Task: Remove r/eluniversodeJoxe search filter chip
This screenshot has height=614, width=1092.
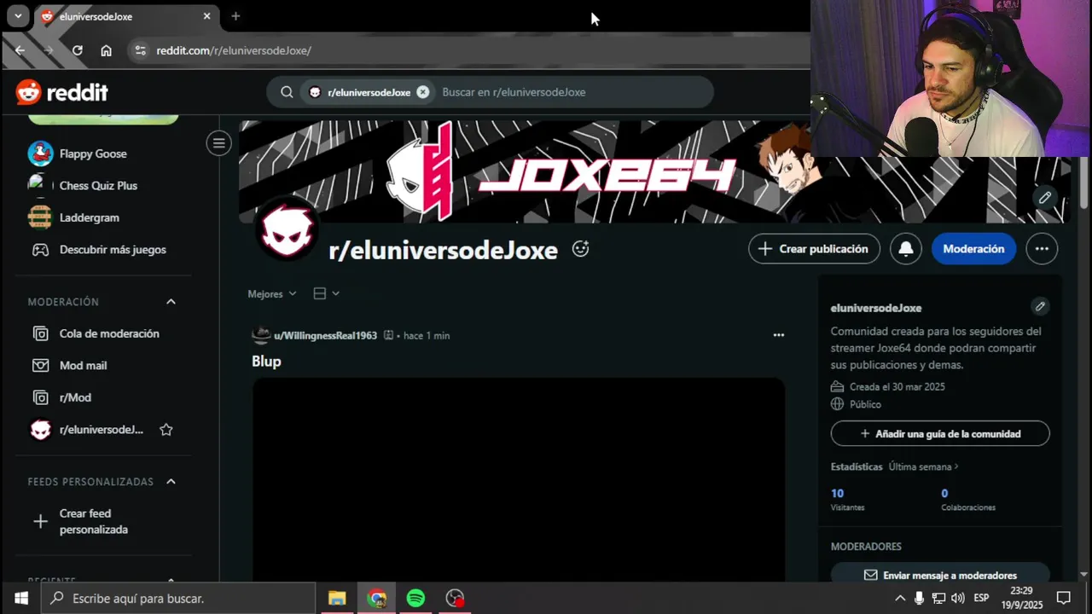Action: pos(423,92)
